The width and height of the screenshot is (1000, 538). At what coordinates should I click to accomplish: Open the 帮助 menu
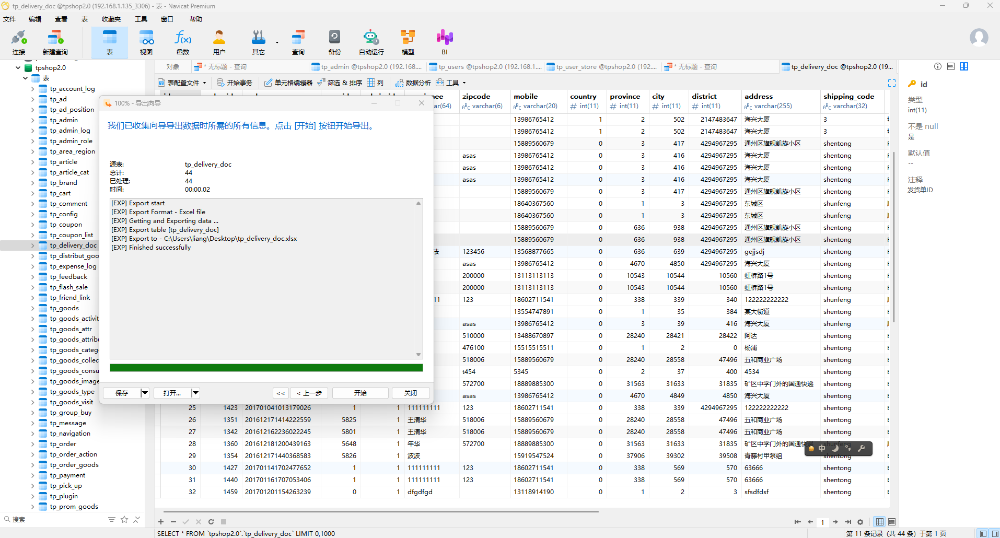coord(196,19)
